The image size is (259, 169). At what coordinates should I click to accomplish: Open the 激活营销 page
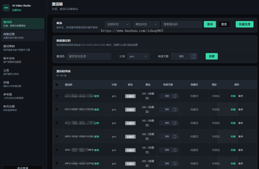point(23,48)
